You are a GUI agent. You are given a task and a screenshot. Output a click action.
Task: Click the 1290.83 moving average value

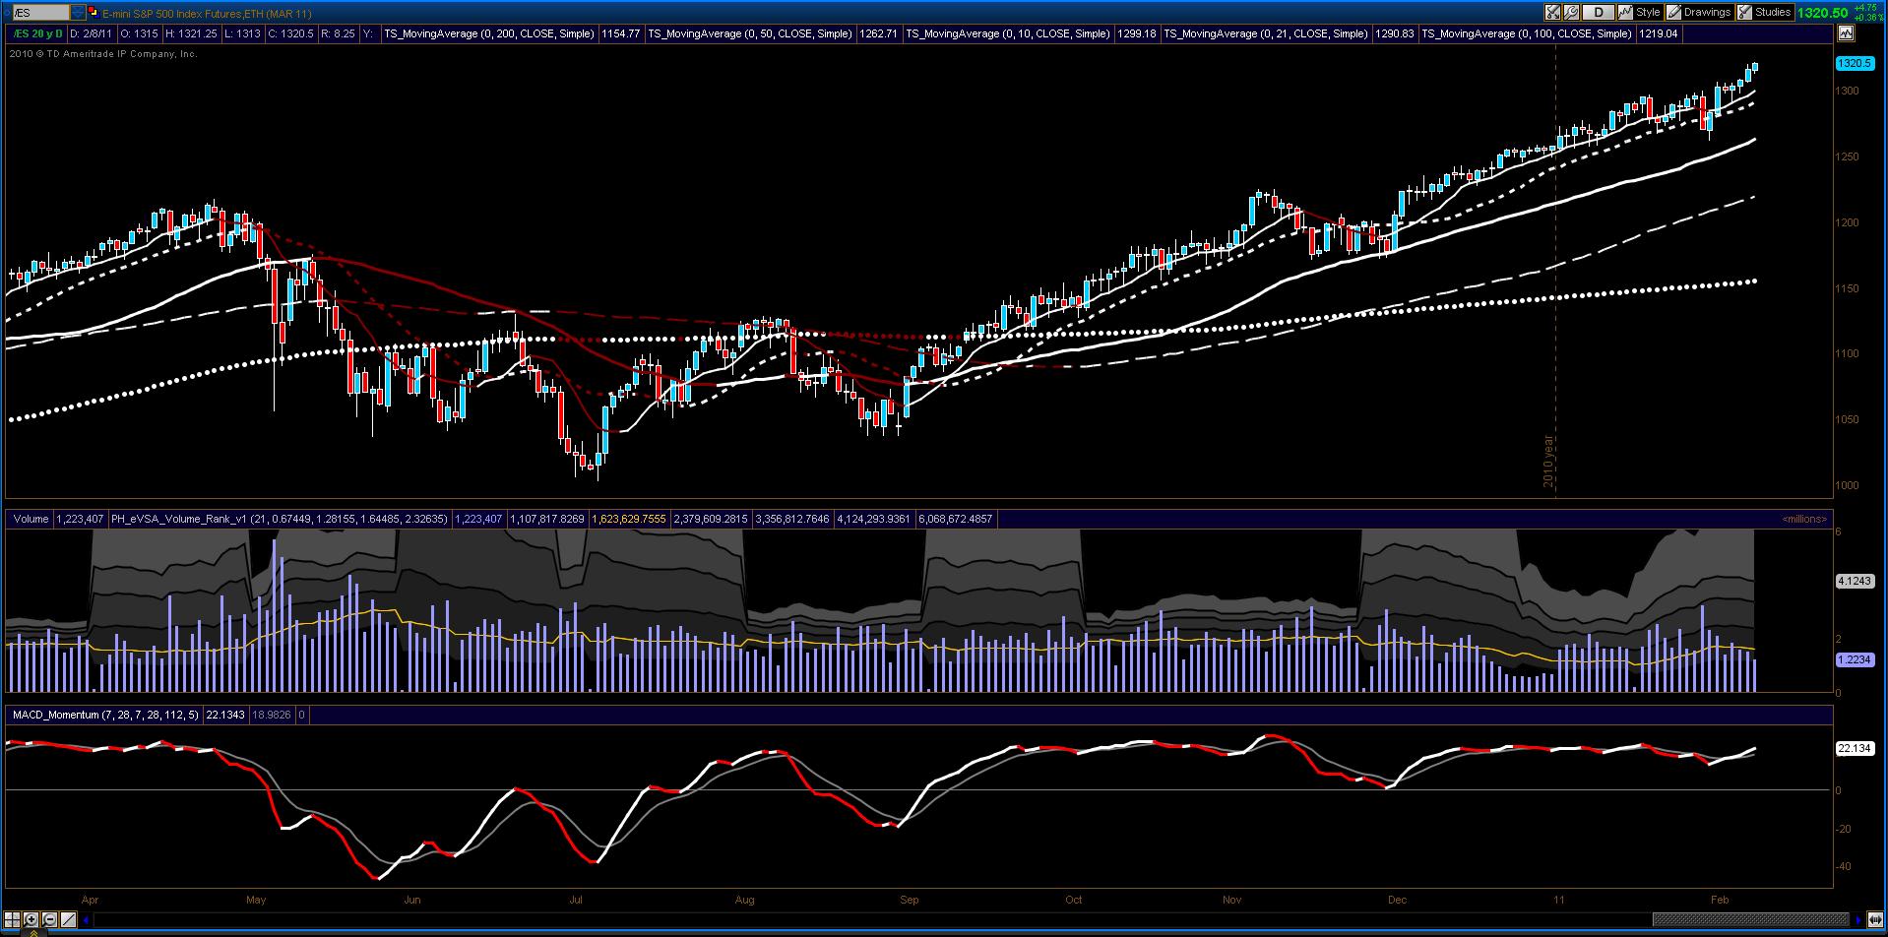(x=1394, y=33)
